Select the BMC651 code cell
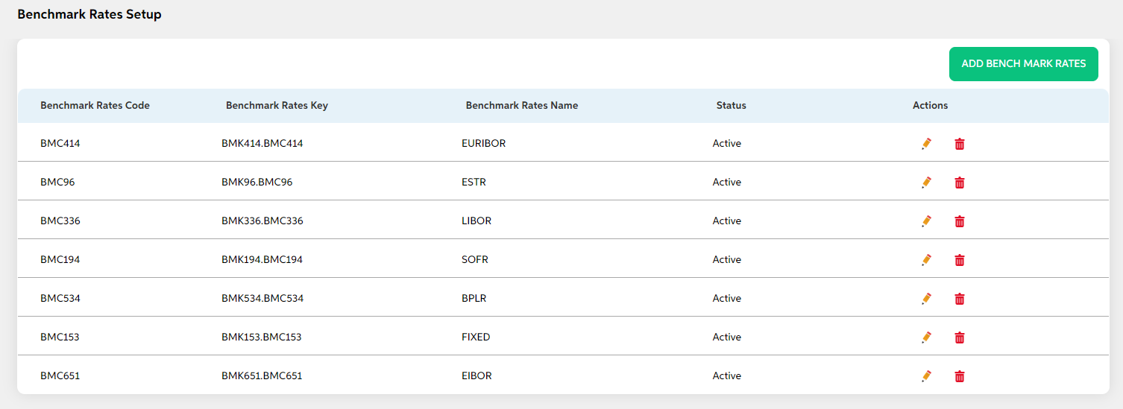 [x=60, y=376]
